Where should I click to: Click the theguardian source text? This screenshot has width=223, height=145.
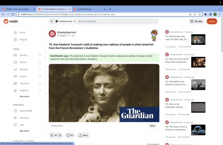click(57, 126)
